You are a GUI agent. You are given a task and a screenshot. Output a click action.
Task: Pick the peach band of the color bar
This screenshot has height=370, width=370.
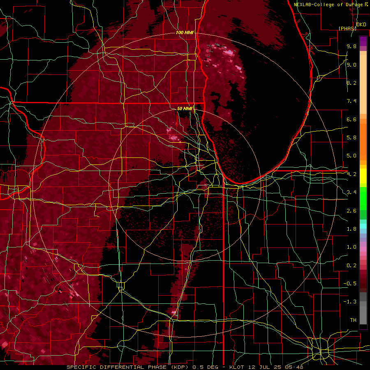coord(363,85)
